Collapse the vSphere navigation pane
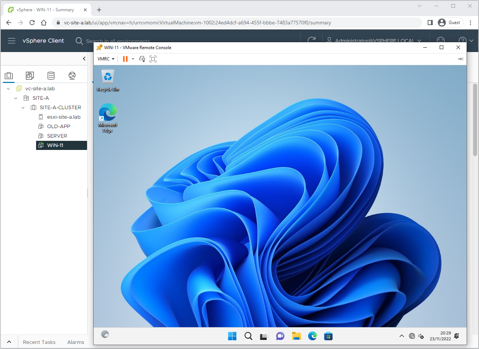This screenshot has width=479, height=349. coord(84,59)
